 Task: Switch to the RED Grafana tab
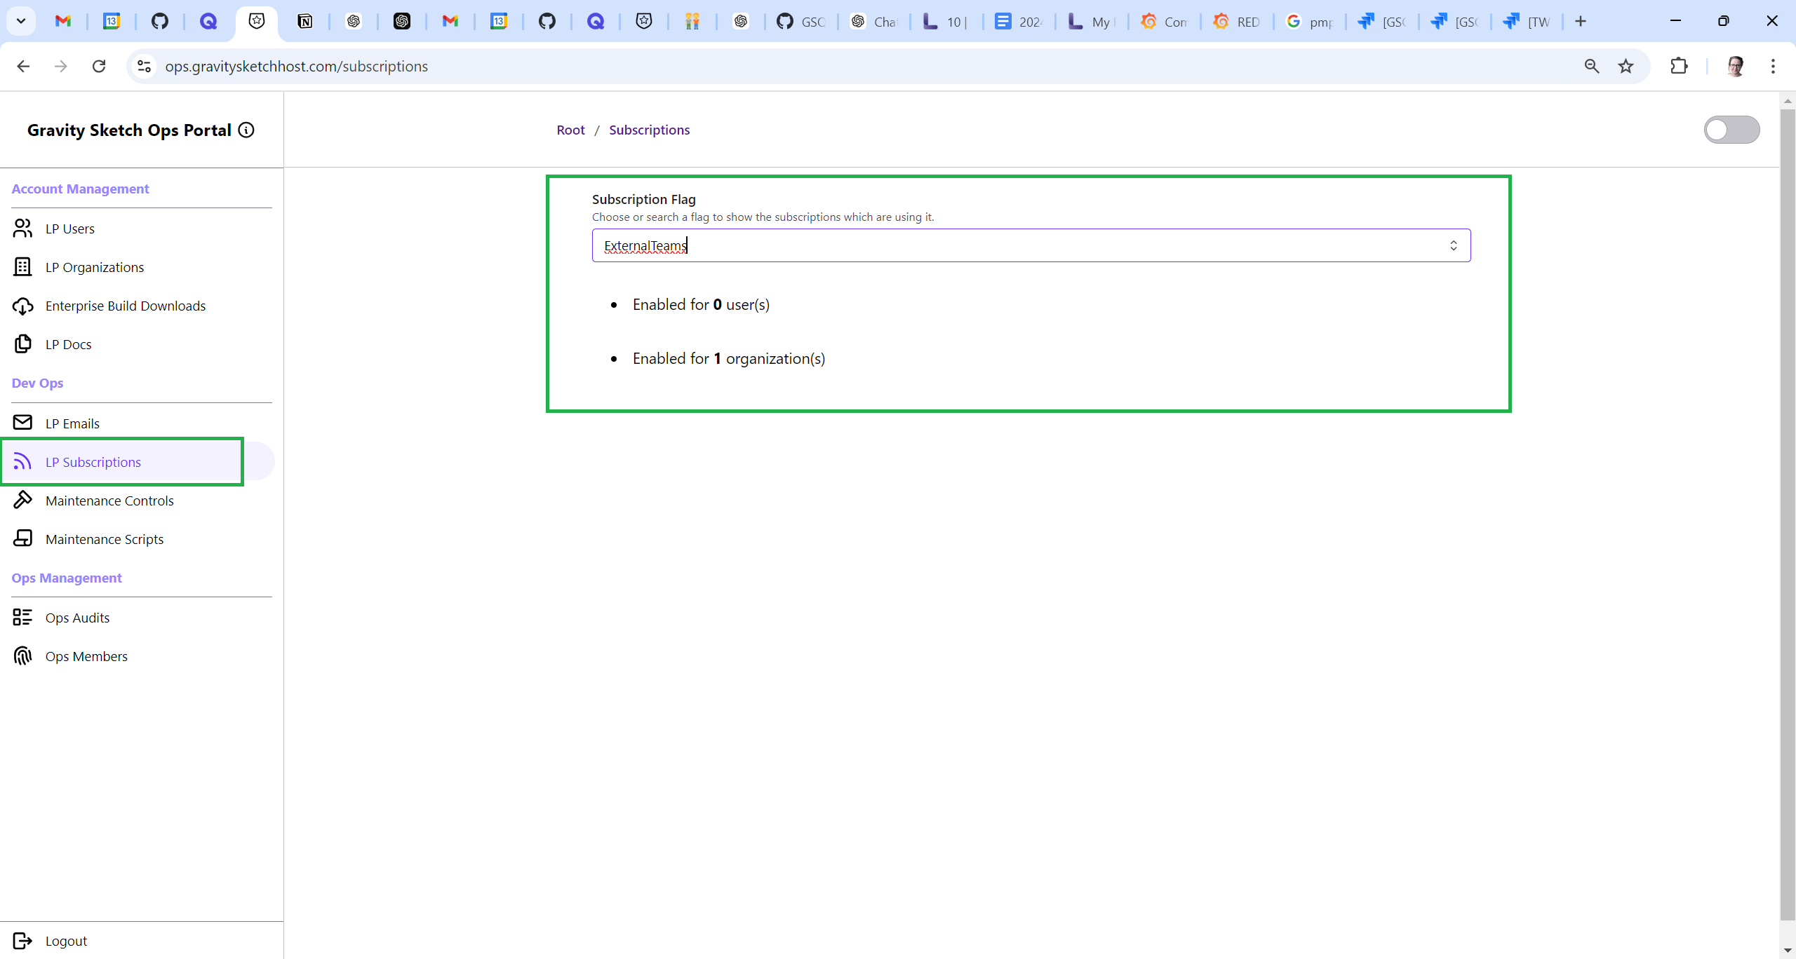click(1237, 22)
